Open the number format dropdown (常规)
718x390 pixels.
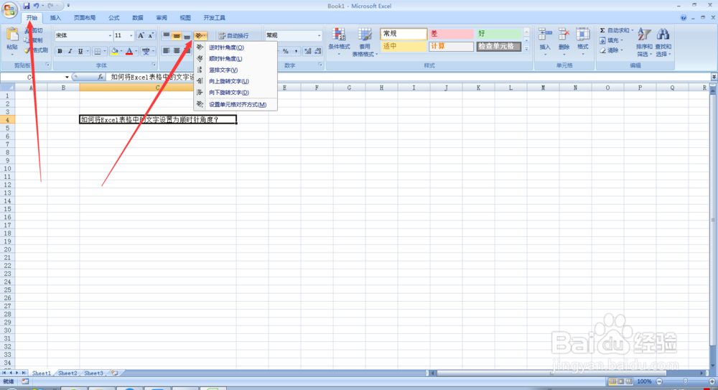[x=320, y=35]
